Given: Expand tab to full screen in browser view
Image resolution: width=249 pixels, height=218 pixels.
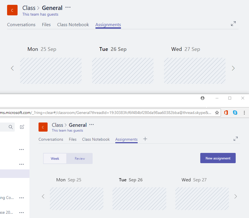Looking at the screenshot, I should [x=236, y=139].
